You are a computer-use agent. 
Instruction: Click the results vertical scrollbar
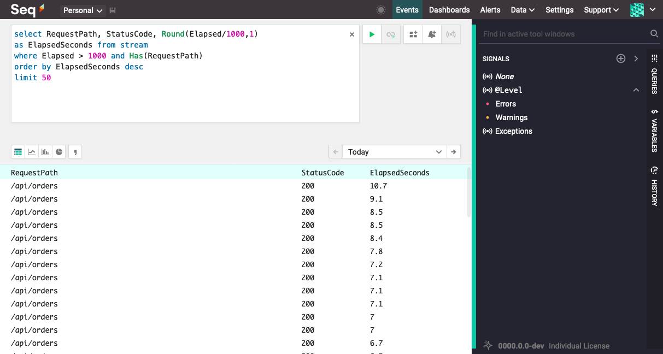tap(469, 192)
